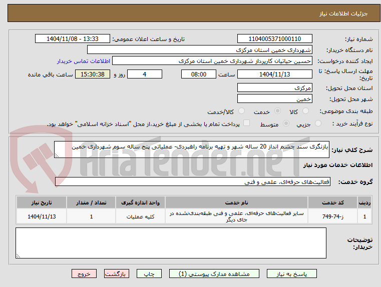Screen dimensions: 381x287
Task: Click the resize handle of description textarea
Action: [57, 155]
